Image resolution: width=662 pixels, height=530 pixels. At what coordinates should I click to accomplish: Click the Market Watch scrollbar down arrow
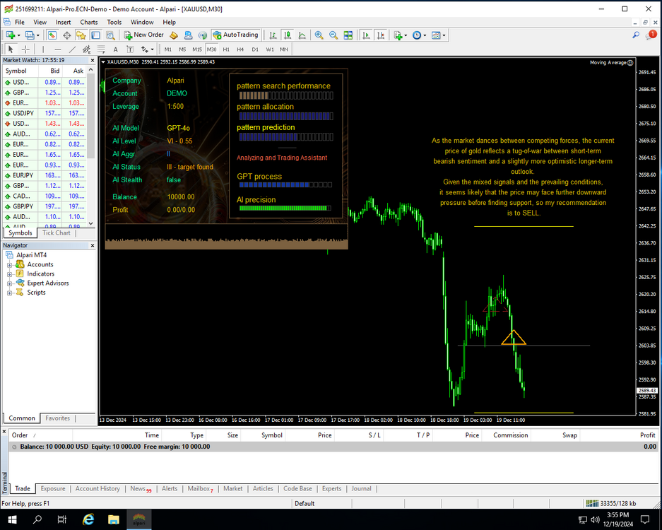91,223
